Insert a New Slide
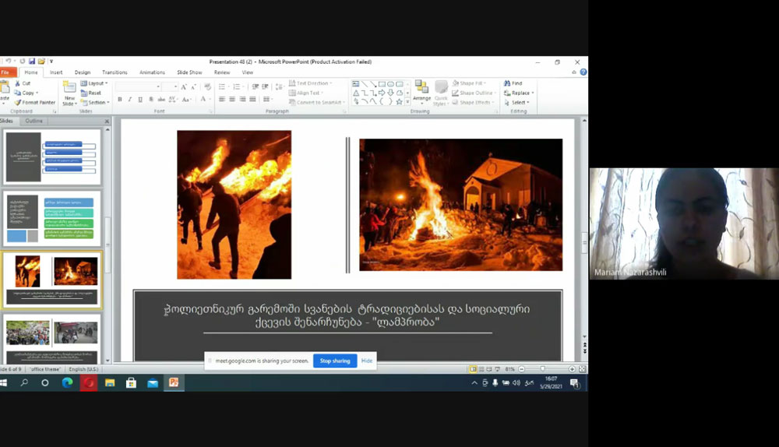Screen dimensions: 779x447 (69, 93)
